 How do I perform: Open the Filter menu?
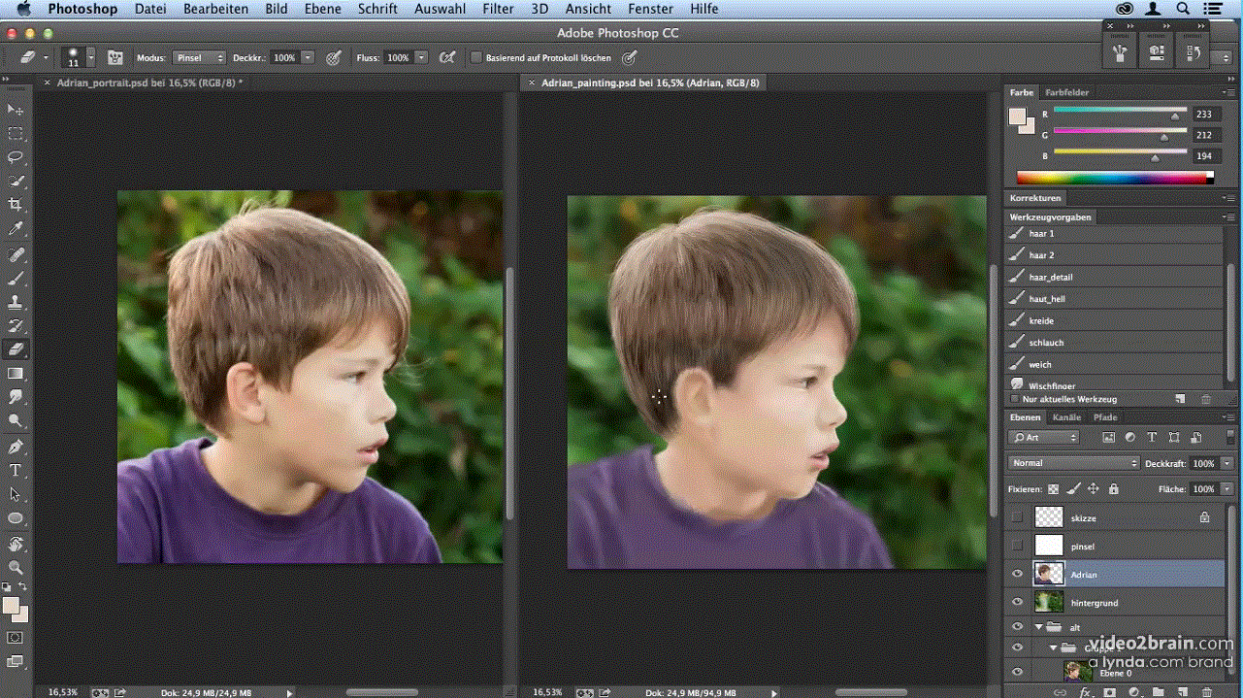498,9
